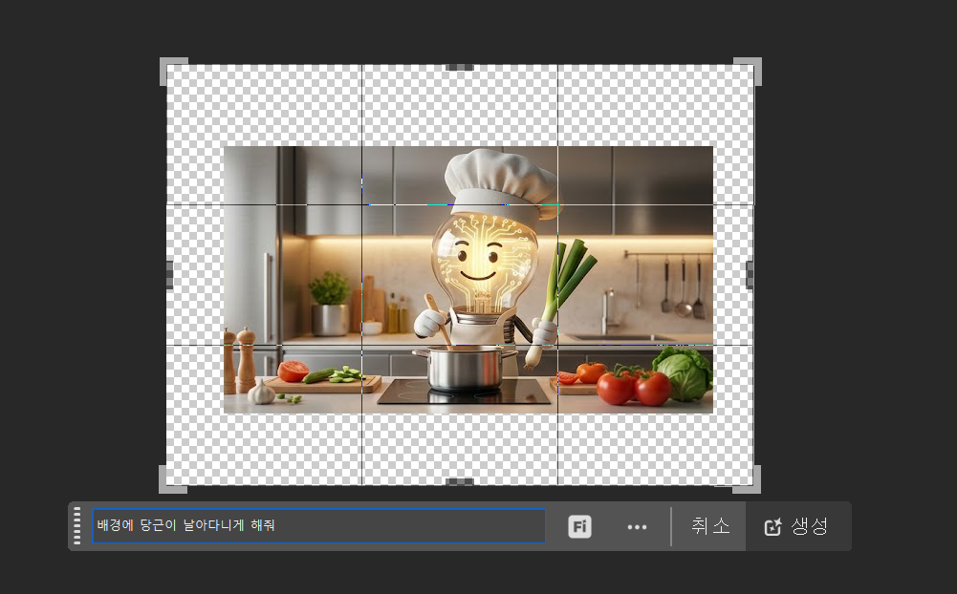
Task: Click the 생성 generate button
Action: point(796,526)
